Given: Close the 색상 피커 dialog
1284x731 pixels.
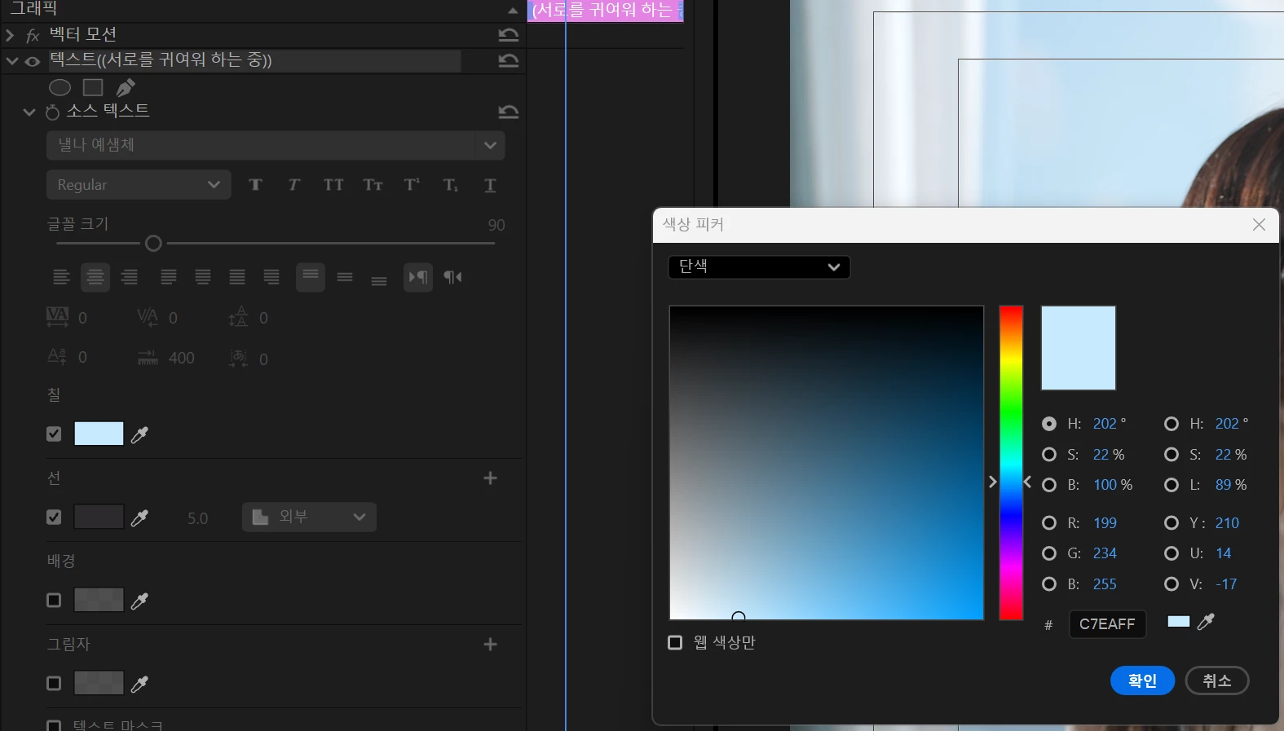Looking at the screenshot, I should click(x=1259, y=224).
